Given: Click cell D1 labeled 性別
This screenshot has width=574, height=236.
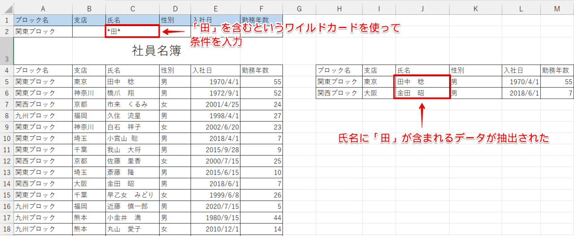Looking at the screenshot, I should click(x=175, y=20).
